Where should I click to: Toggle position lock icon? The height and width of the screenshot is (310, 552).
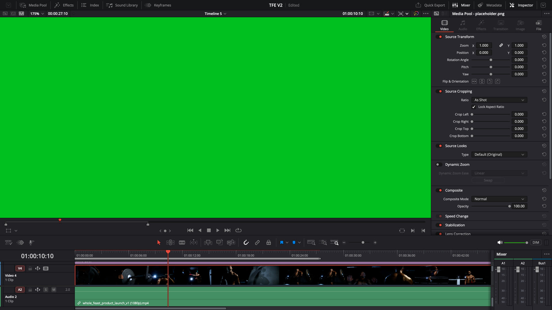coord(269,243)
